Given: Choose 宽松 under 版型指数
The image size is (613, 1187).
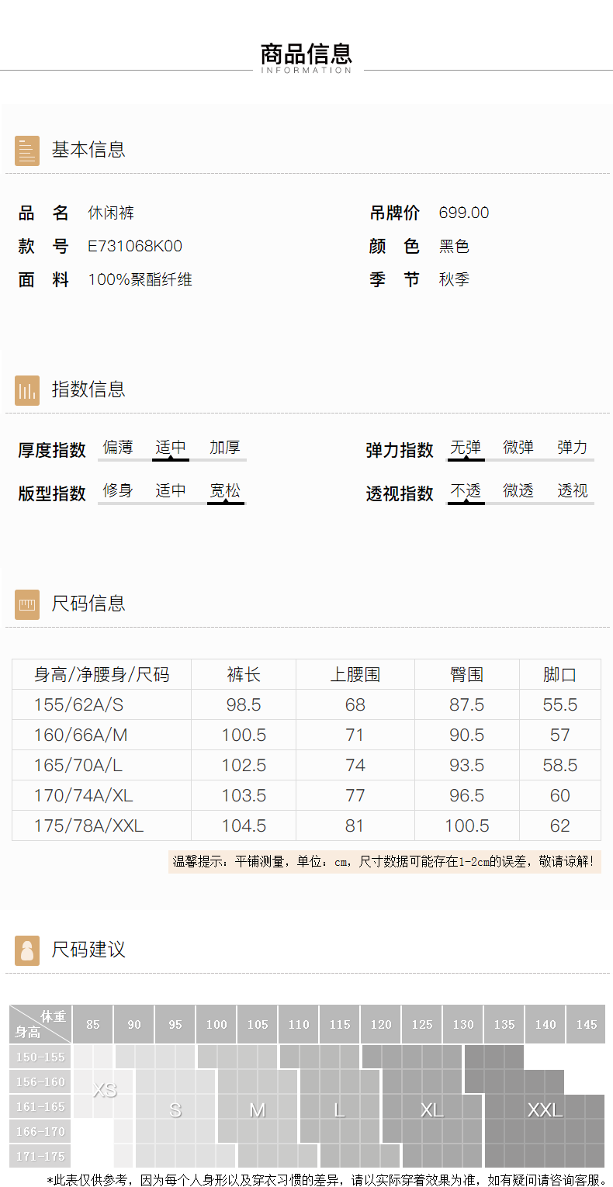Looking at the screenshot, I should coord(225,491).
